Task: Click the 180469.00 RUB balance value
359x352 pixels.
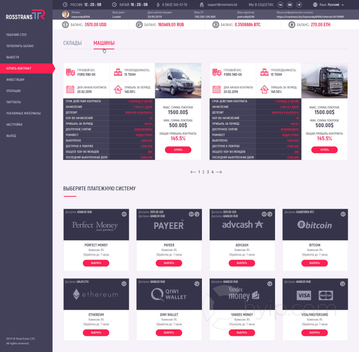Action: click(x=171, y=25)
